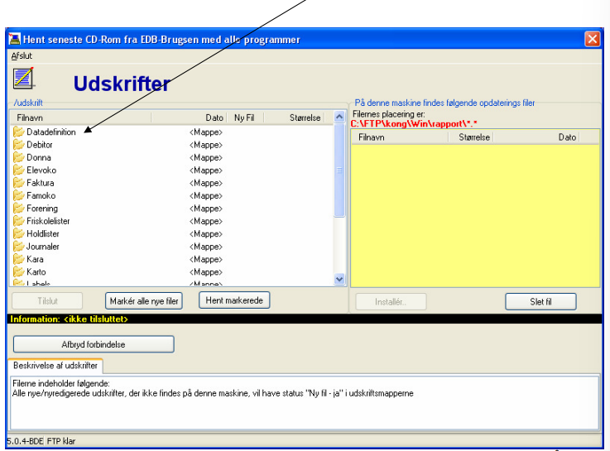
Task: Select the Journaler folder icon
Action: coord(18,247)
